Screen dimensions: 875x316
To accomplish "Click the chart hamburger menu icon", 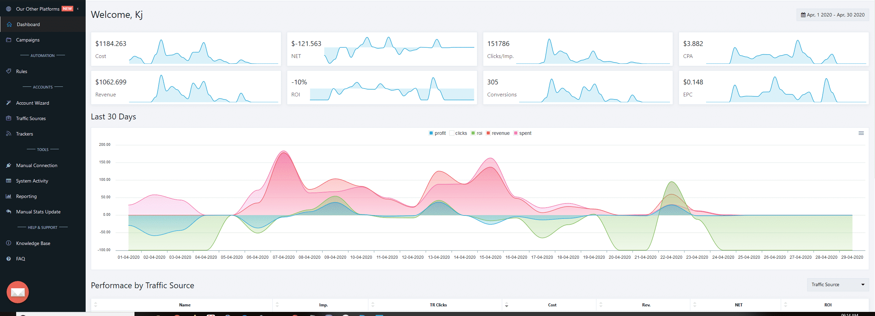I will pyautogui.click(x=861, y=133).
